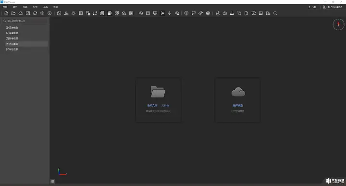Click the grid pattern toolbar icon
This screenshot has height=186, width=346.
(131, 13)
